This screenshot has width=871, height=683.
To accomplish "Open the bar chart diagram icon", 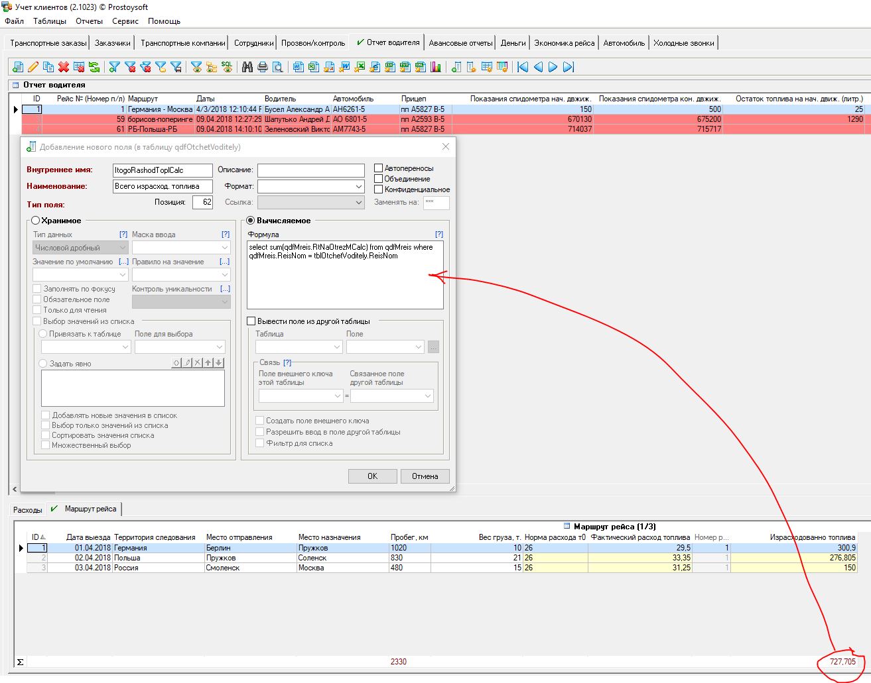I will point(436,67).
